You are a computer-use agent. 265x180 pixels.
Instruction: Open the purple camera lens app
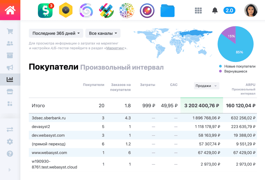pos(147,10)
